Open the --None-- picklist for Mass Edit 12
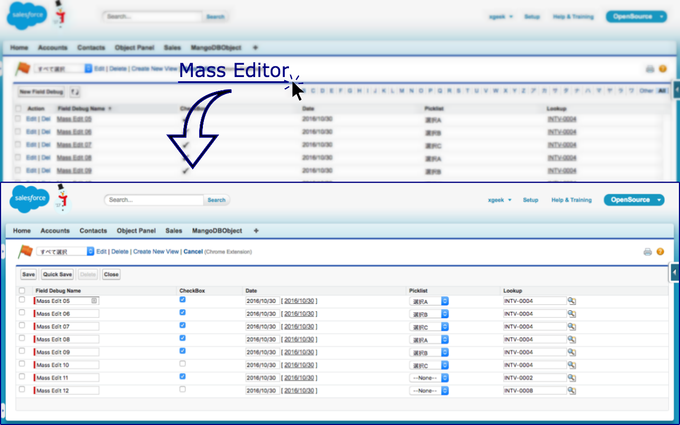Screen dimensions: 680x425 (429, 391)
